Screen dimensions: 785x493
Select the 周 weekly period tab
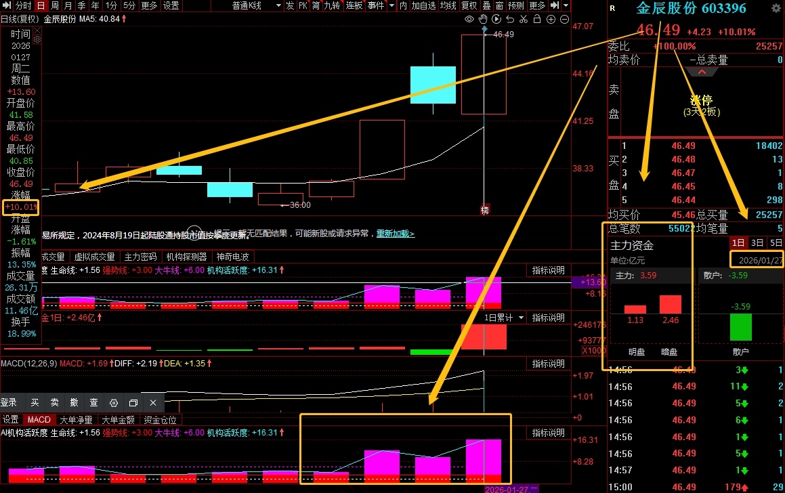pos(55,5)
